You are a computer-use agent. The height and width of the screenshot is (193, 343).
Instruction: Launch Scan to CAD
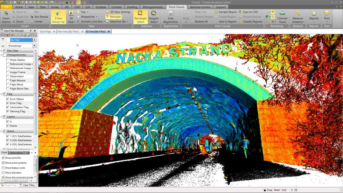(x=249, y=12)
